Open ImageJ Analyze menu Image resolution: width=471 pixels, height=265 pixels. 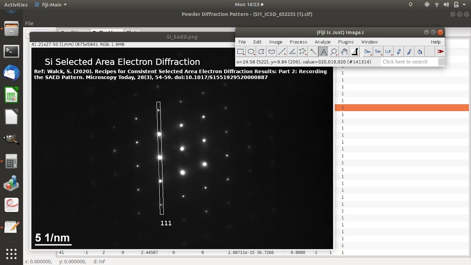[x=323, y=42]
